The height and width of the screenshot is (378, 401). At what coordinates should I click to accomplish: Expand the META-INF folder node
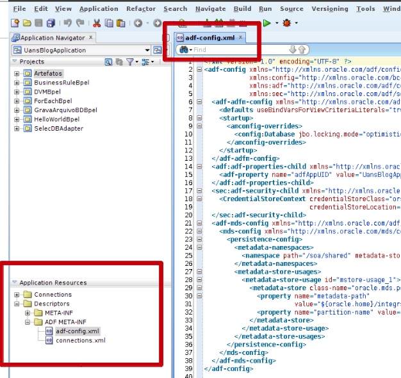point(28,313)
